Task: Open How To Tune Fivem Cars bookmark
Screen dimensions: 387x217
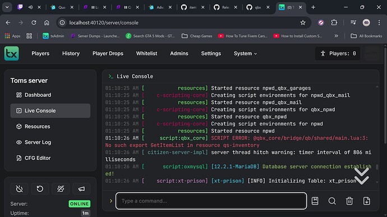Action: point(243,36)
